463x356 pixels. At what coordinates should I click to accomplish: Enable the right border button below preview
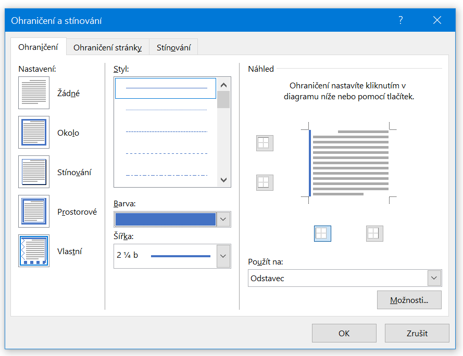tap(374, 233)
